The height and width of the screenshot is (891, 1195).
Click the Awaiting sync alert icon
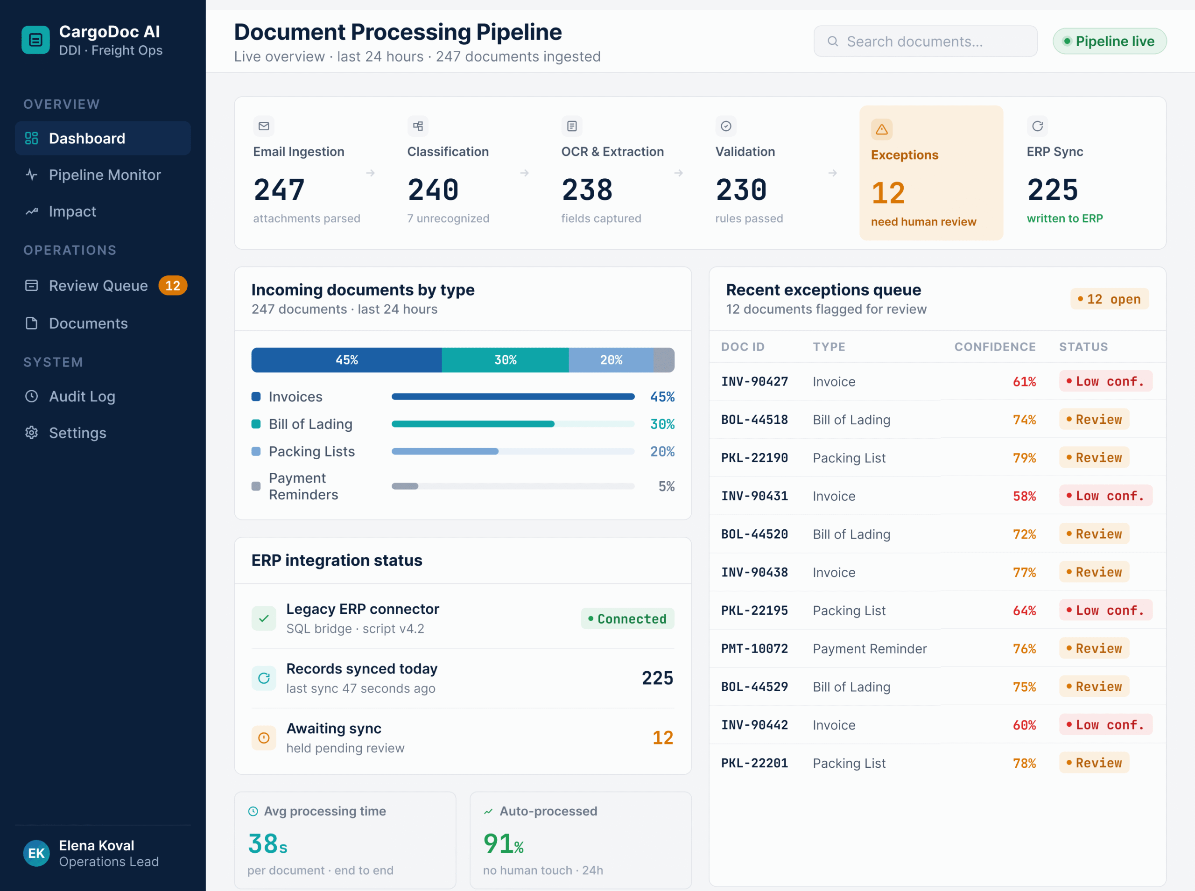(264, 738)
